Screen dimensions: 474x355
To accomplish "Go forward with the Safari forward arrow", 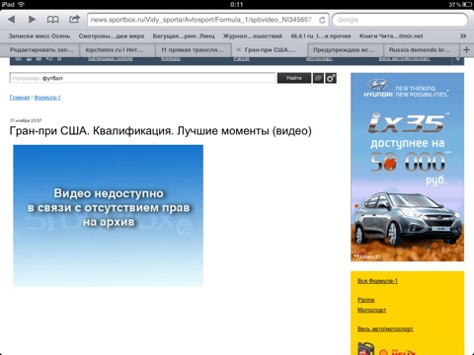I will [x=32, y=20].
